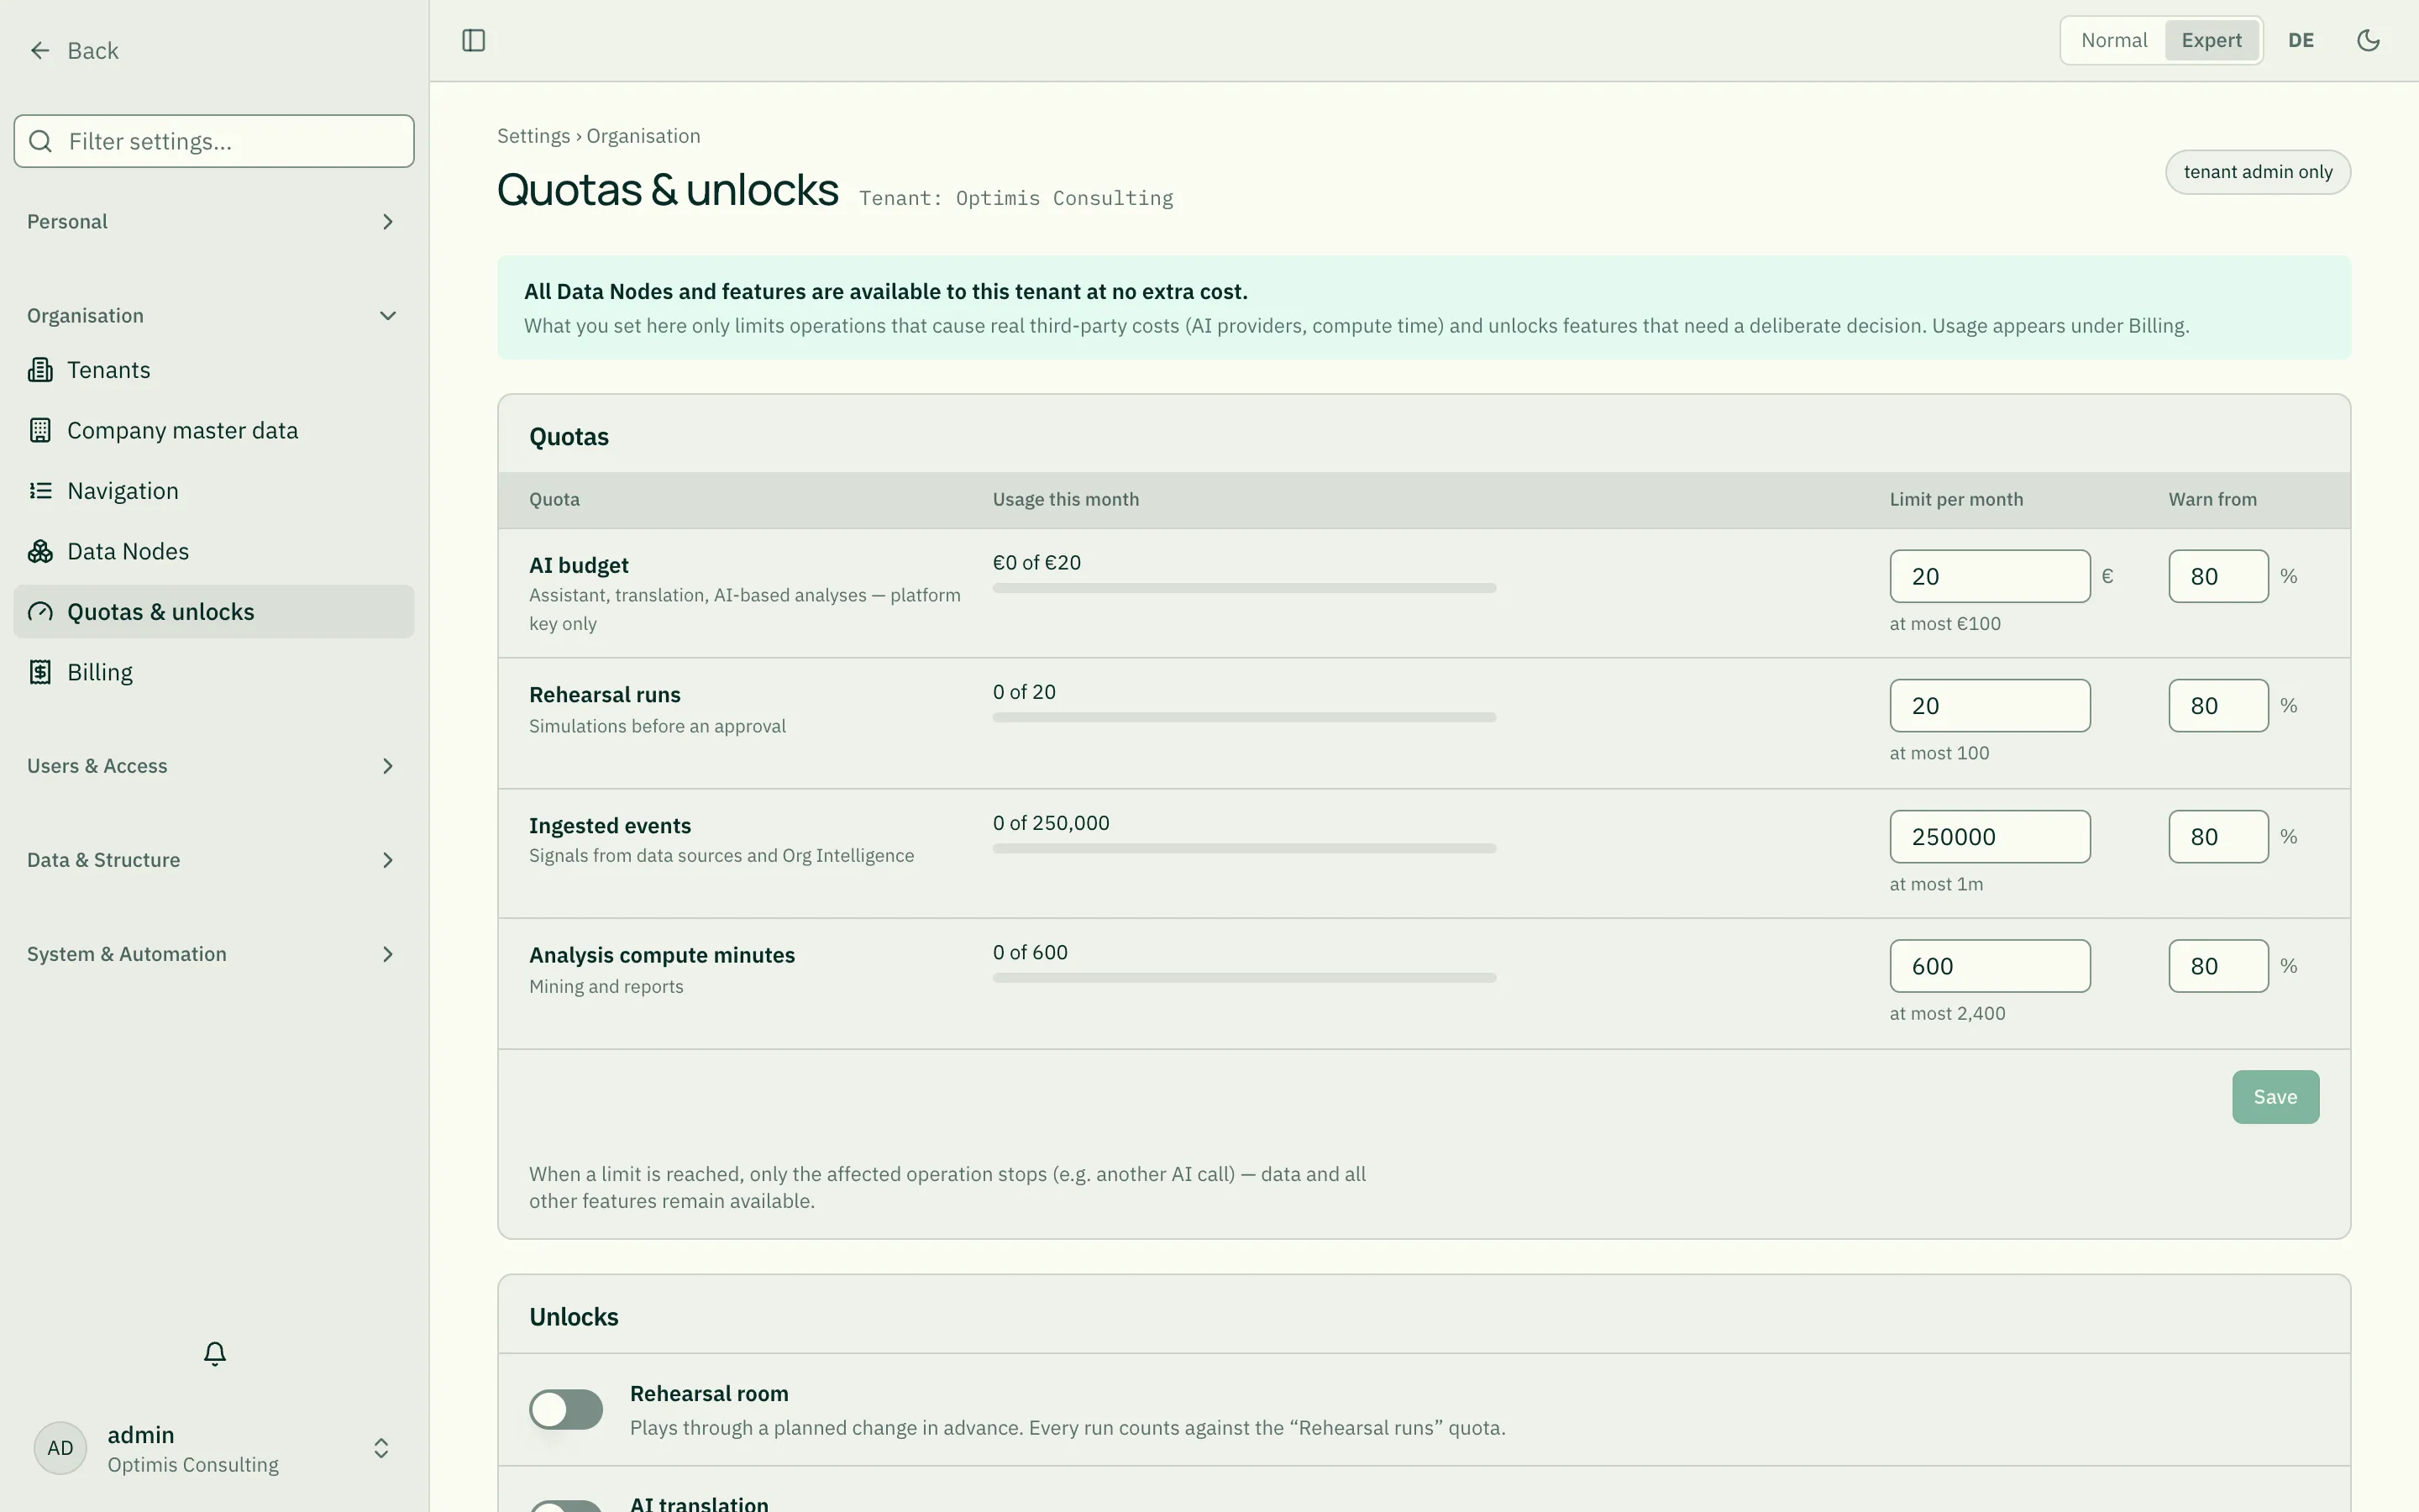The image size is (2419, 1512).
Task: Click the Ingested events usage progress bar
Action: 1243,848
